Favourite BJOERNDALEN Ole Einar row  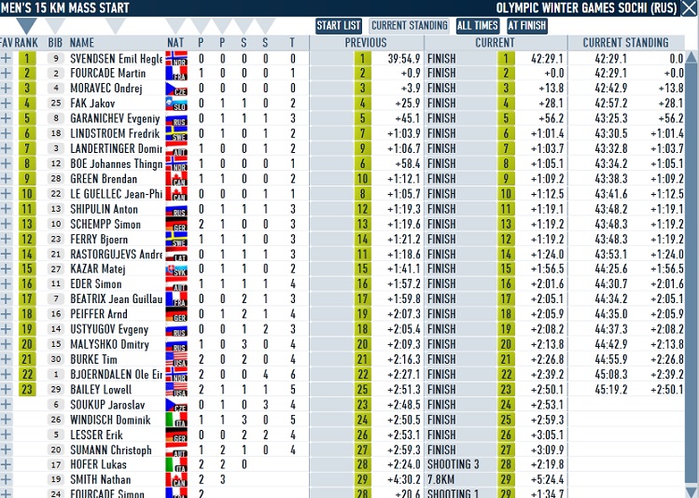pos(6,374)
